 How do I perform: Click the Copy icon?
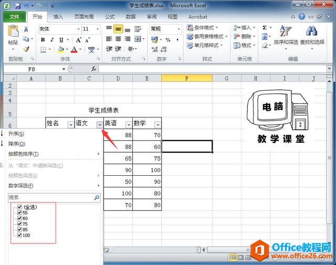click(x=26, y=39)
